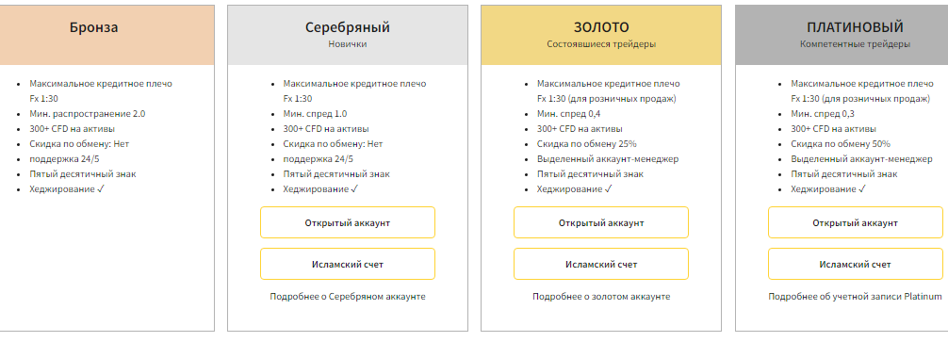Click Хеджирование checkmark item in Бронза card
The width and height of the screenshot is (948, 342).
click(x=68, y=189)
